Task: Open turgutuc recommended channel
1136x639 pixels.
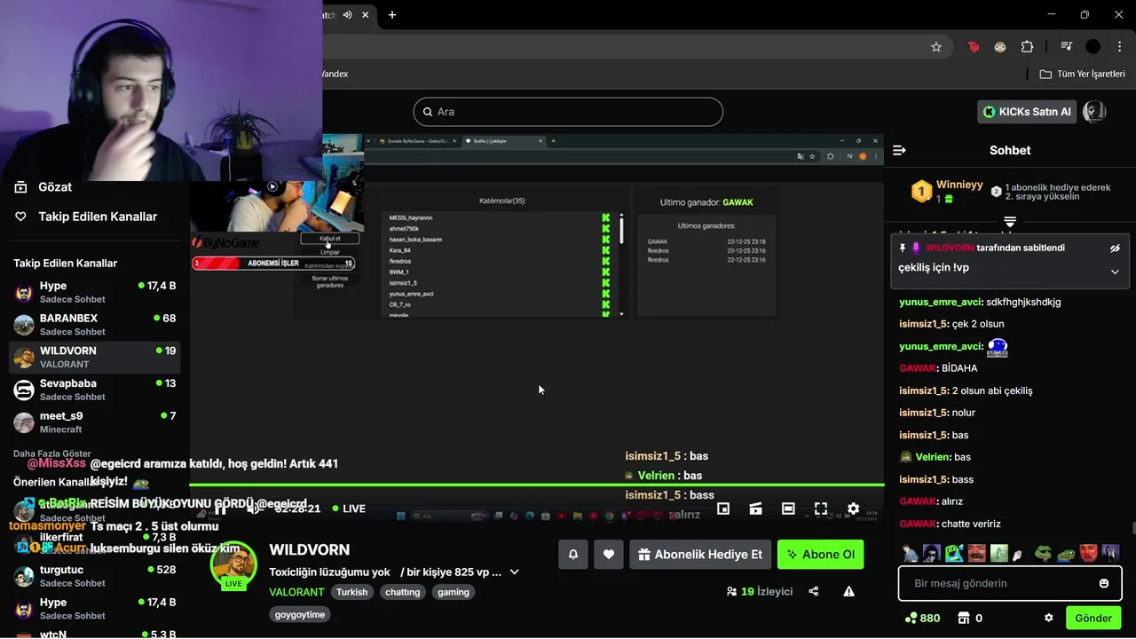Action: (x=95, y=576)
